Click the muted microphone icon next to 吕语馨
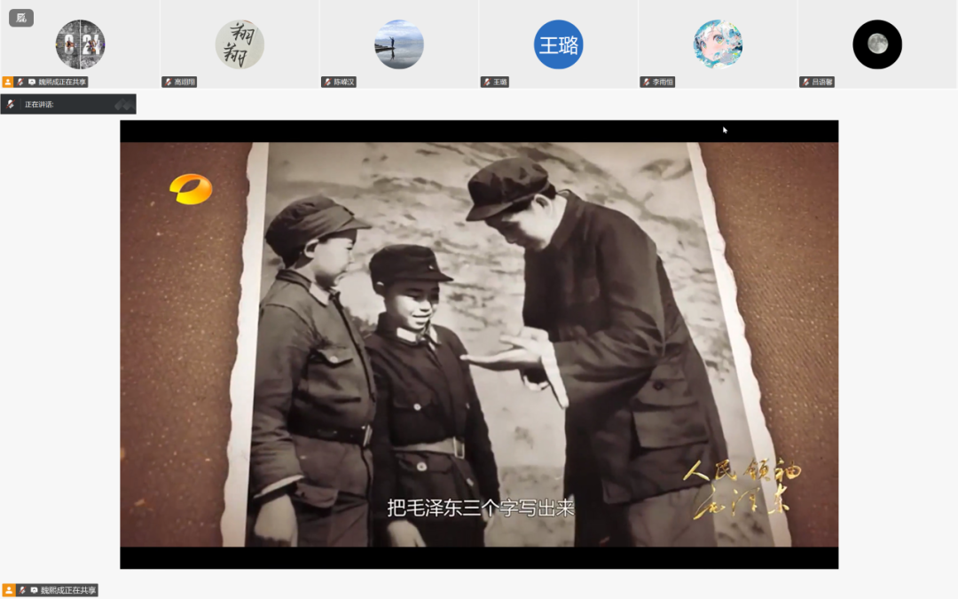Viewport: 958px width, 599px height. click(x=805, y=82)
